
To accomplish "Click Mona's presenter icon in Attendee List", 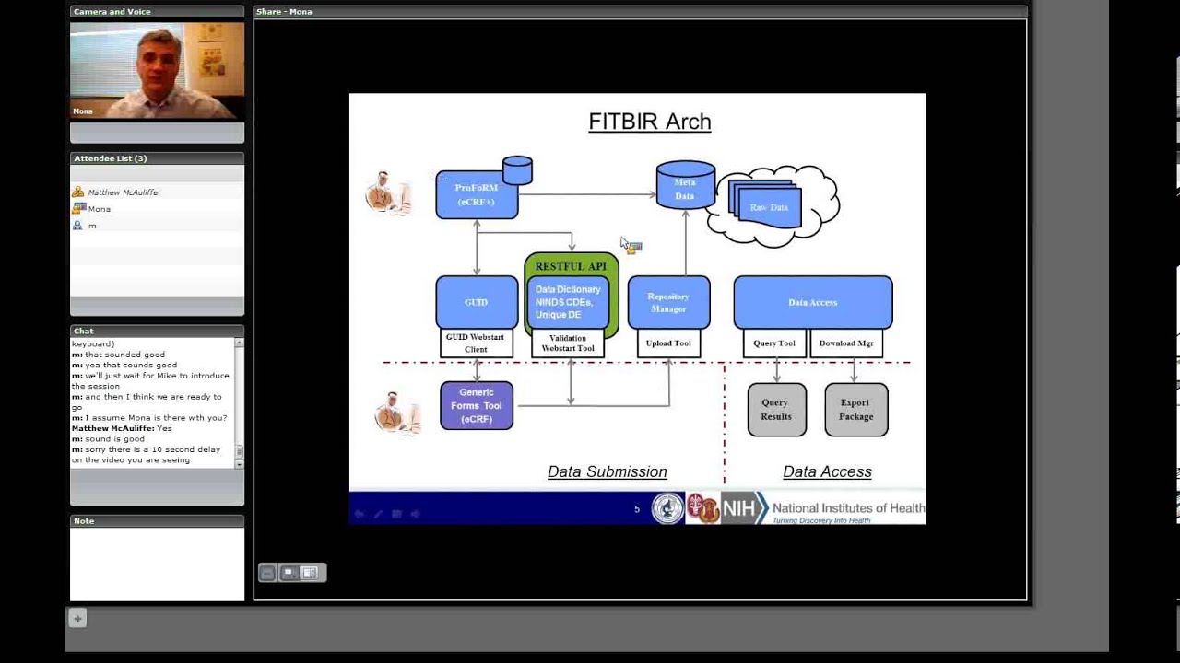I will tap(78, 209).
